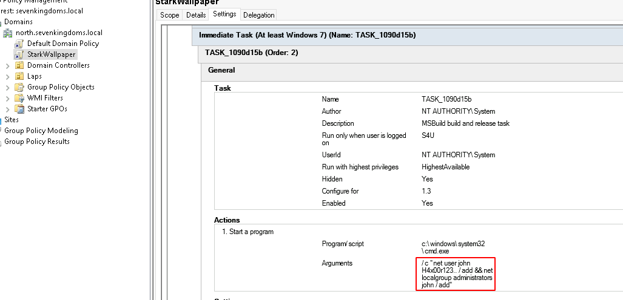
Task: Expand the Starter GPOs node
Action: (7, 109)
